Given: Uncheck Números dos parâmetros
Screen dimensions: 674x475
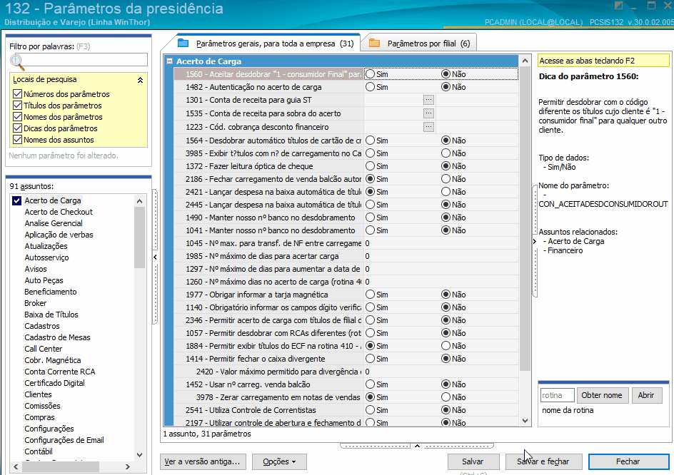Looking at the screenshot, I should pos(18,94).
